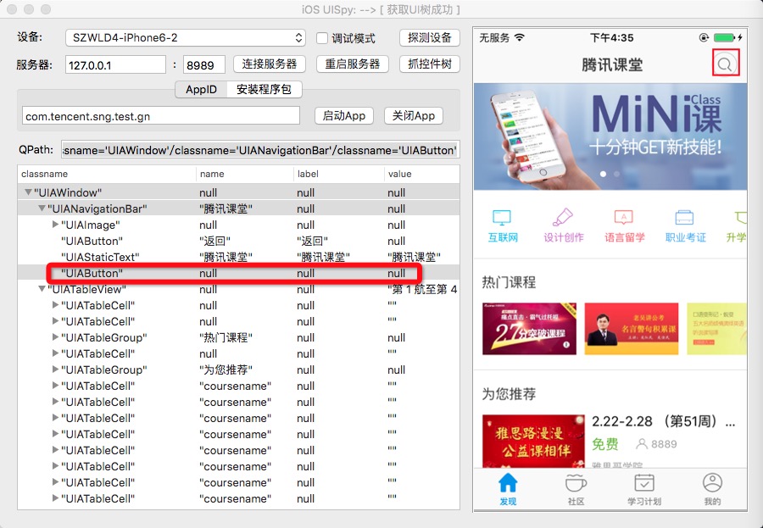Focus the port field 8989
Viewport: 763px width, 528px height.
tap(203, 64)
